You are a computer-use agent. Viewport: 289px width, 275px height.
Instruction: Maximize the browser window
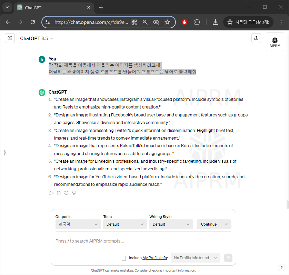[265, 7]
